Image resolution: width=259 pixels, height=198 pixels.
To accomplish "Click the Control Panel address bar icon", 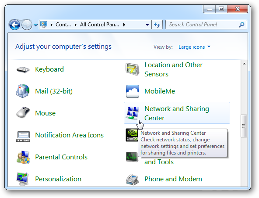I will coord(44,25).
